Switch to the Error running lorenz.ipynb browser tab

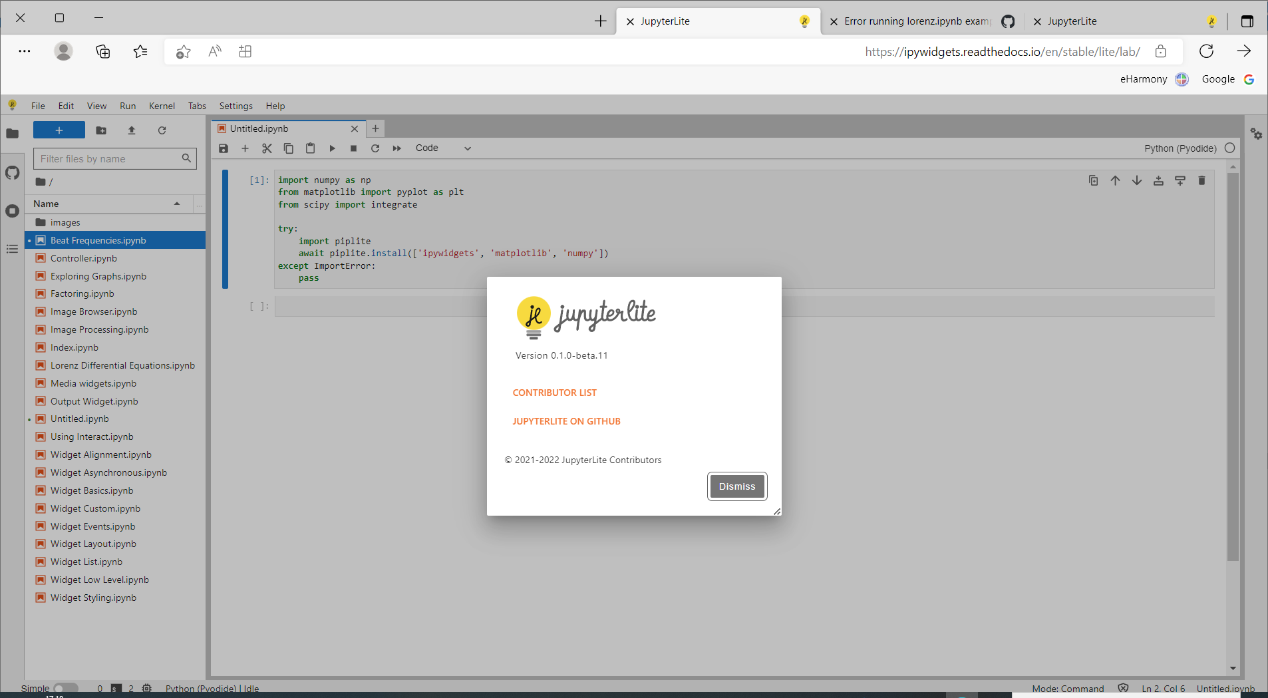[x=922, y=21]
